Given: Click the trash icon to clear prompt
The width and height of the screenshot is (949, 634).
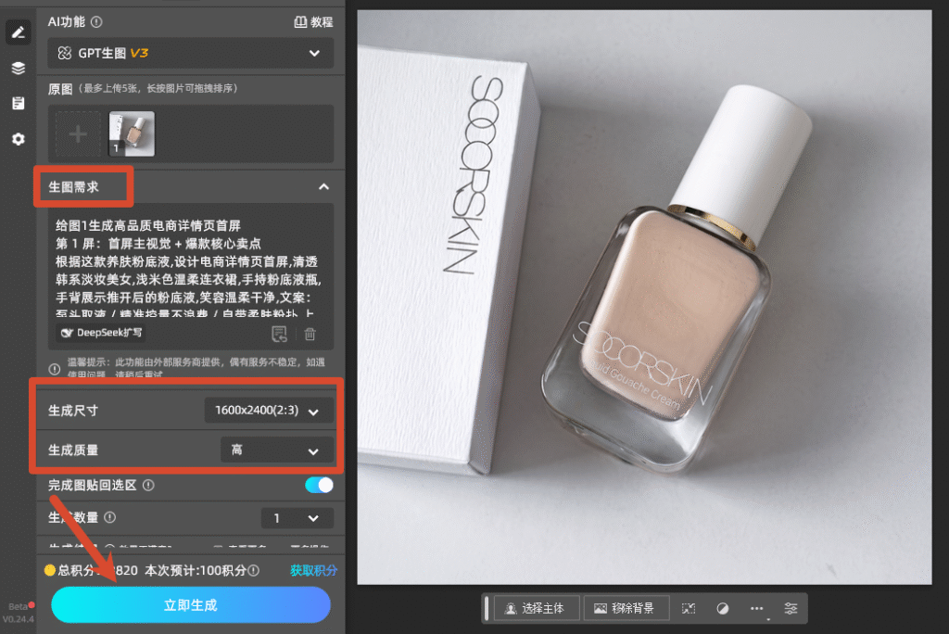Looking at the screenshot, I should coord(310,334).
